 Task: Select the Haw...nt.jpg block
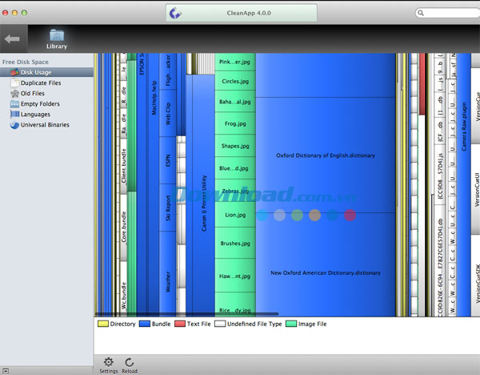[235, 276]
